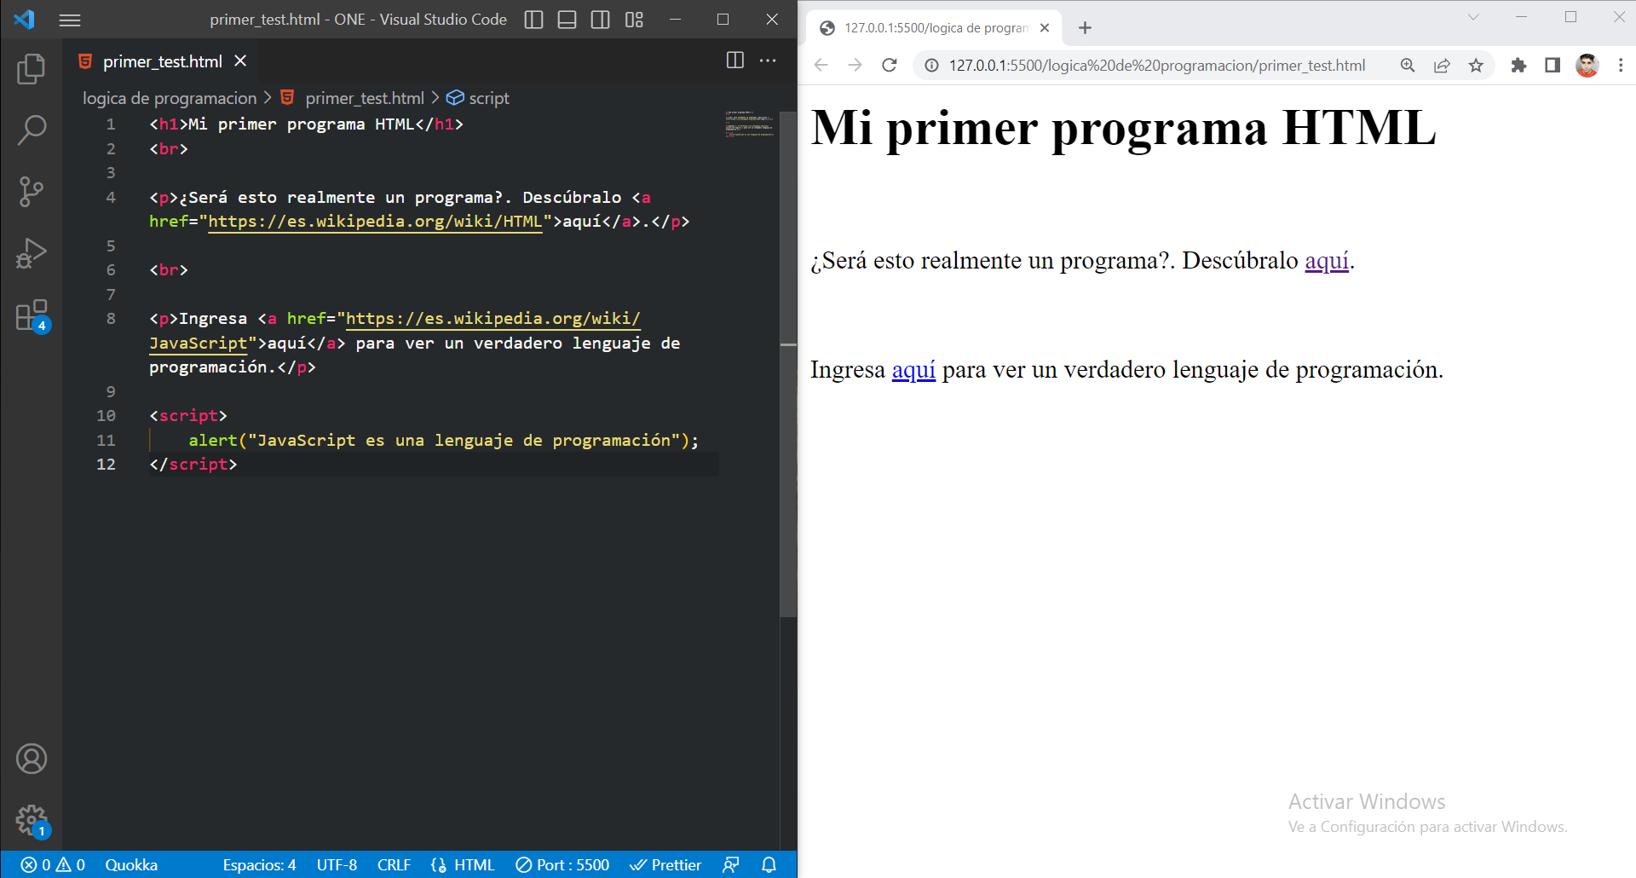Image resolution: width=1636 pixels, height=878 pixels.
Task: Open the Chrome three-dot menu
Action: point(1621,66)
